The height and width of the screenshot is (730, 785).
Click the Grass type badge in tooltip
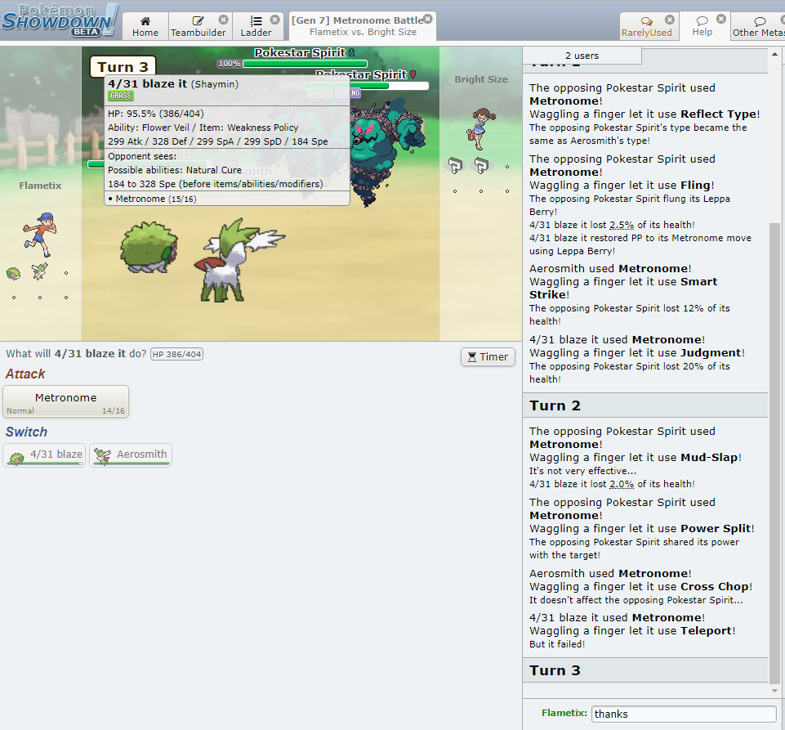click(x=121, y=96)
